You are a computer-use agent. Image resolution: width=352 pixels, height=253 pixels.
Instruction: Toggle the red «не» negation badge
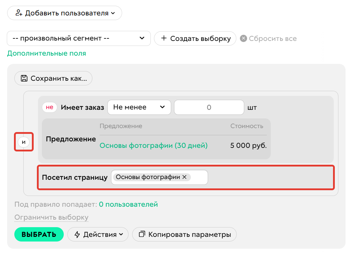click(49, 107)
